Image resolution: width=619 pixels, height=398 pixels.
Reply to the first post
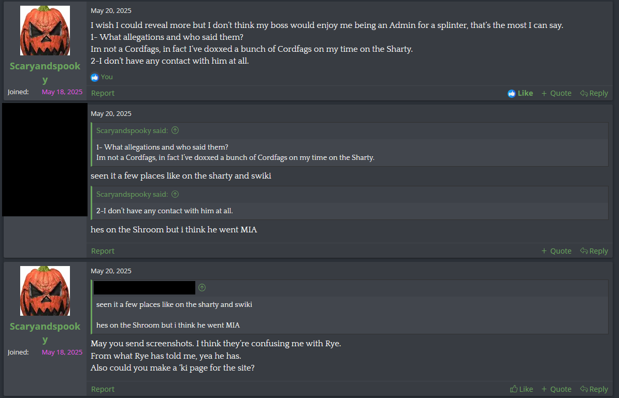[594, 93]
